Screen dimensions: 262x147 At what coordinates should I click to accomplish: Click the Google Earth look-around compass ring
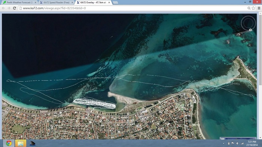tap(248, 23)
